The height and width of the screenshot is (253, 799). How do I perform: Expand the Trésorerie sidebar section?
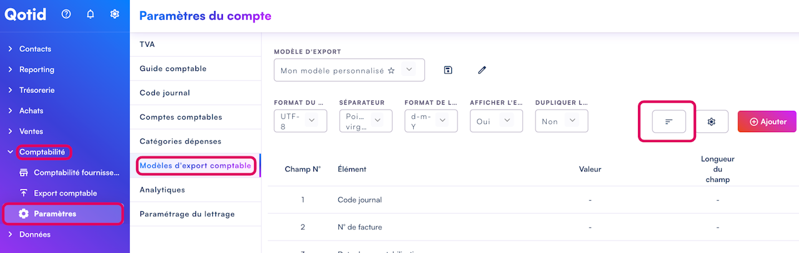[x=37, y=90]
